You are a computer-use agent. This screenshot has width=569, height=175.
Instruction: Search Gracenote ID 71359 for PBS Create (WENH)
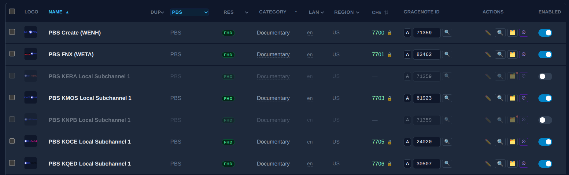coord(447,32)
